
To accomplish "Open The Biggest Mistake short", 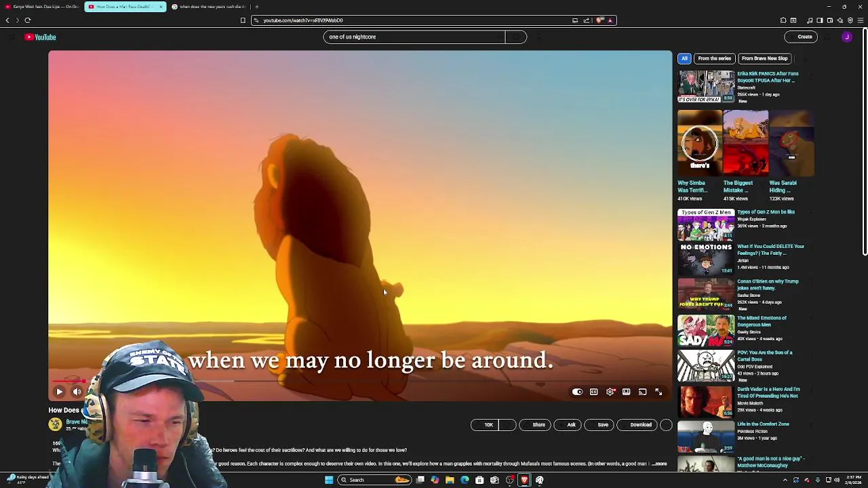I will [746, 142].
